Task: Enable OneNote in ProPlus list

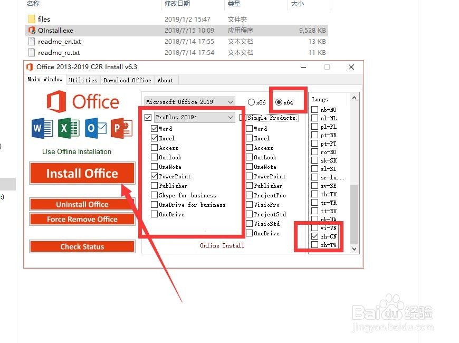Action: tap(154, 167)
